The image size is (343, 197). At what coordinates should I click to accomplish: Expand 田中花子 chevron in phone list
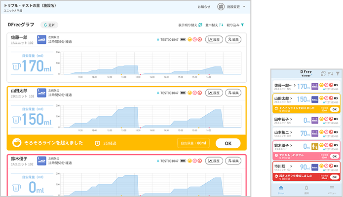[291, 119]
